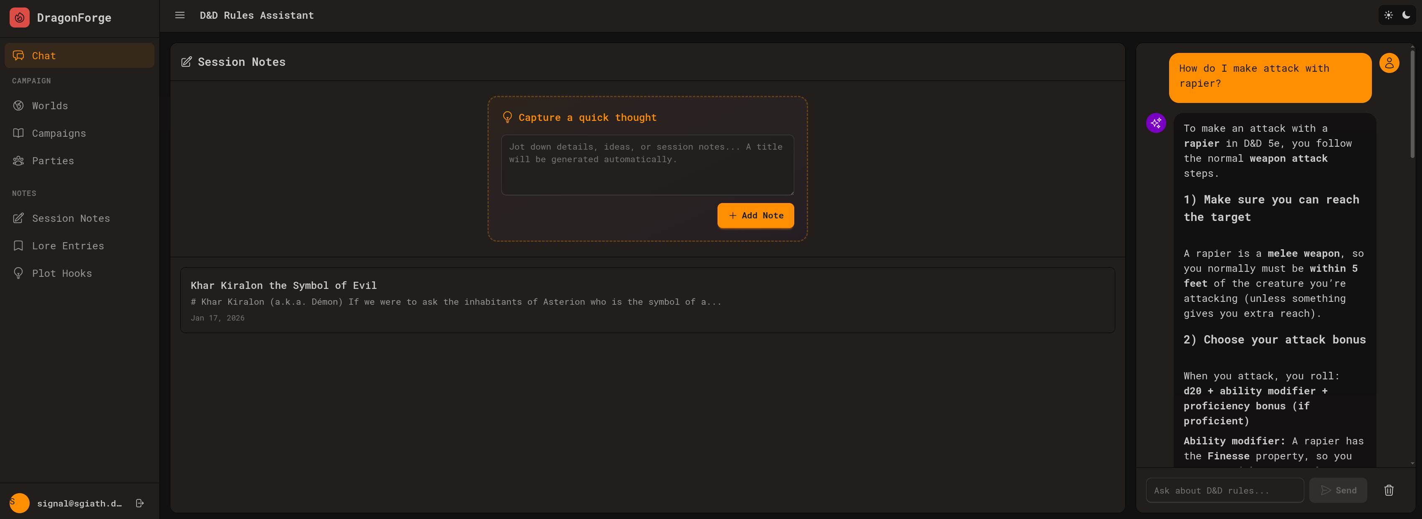Click the Parties group icon

click(18, 160)
